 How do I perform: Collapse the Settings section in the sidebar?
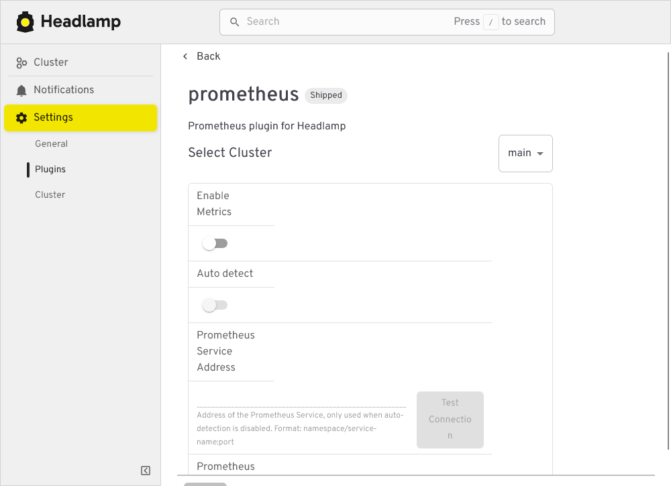pos(53,117)
